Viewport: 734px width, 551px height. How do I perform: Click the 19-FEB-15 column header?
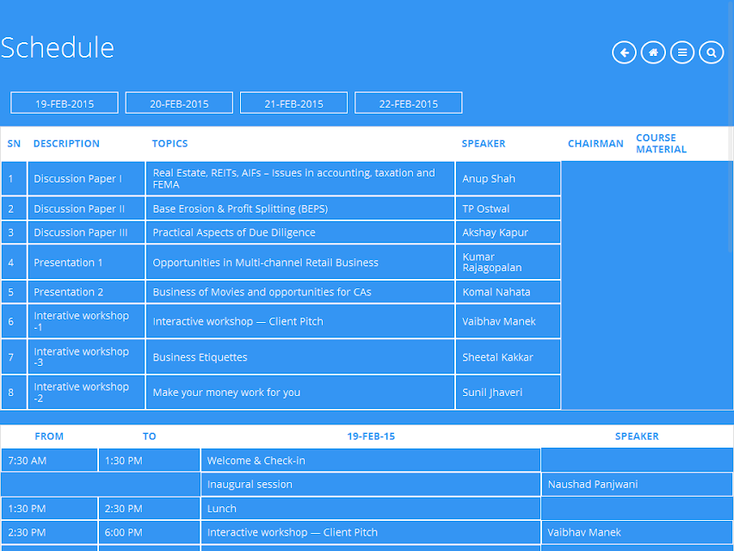click(371, 436)
